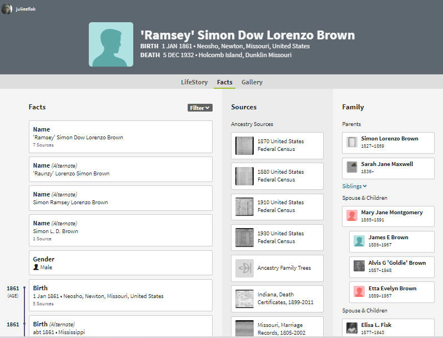The height and width of the screenshot is (338, 443).
Task: Open the 1930 United States Federal Census source
Action: coord(277,238)
